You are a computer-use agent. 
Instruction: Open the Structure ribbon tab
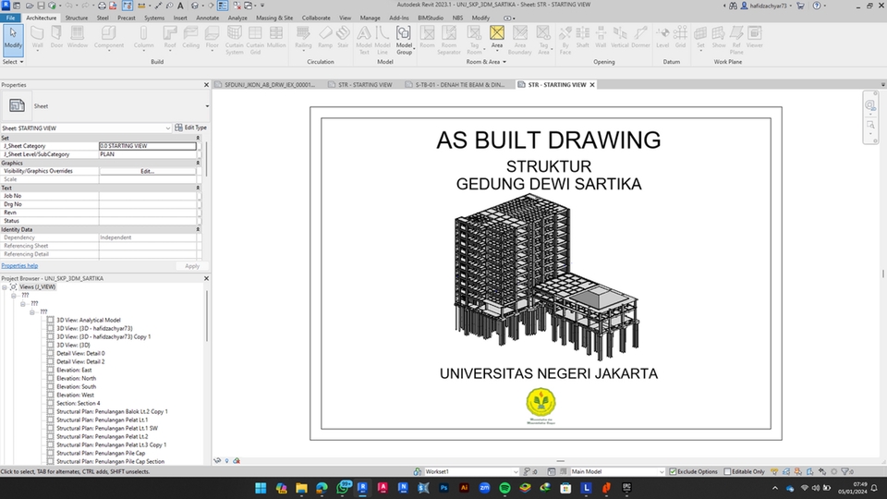(x=77, y=18)
